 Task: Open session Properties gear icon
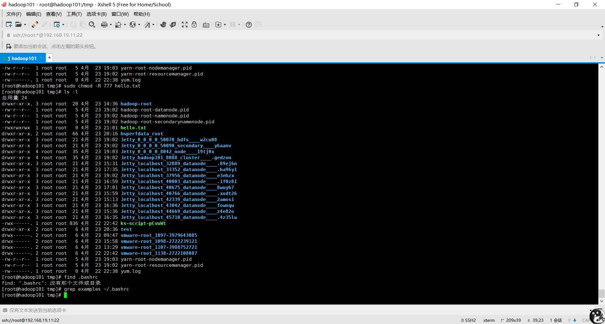click(57, 25)
